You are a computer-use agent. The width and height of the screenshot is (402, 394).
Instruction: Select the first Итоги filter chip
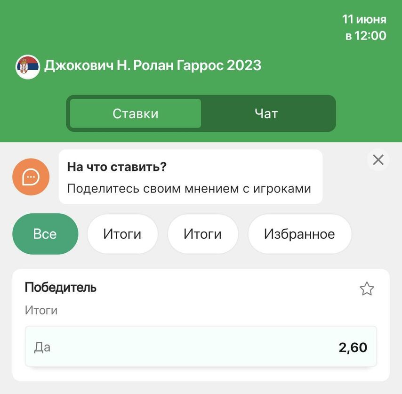click(x=122, y=234)
